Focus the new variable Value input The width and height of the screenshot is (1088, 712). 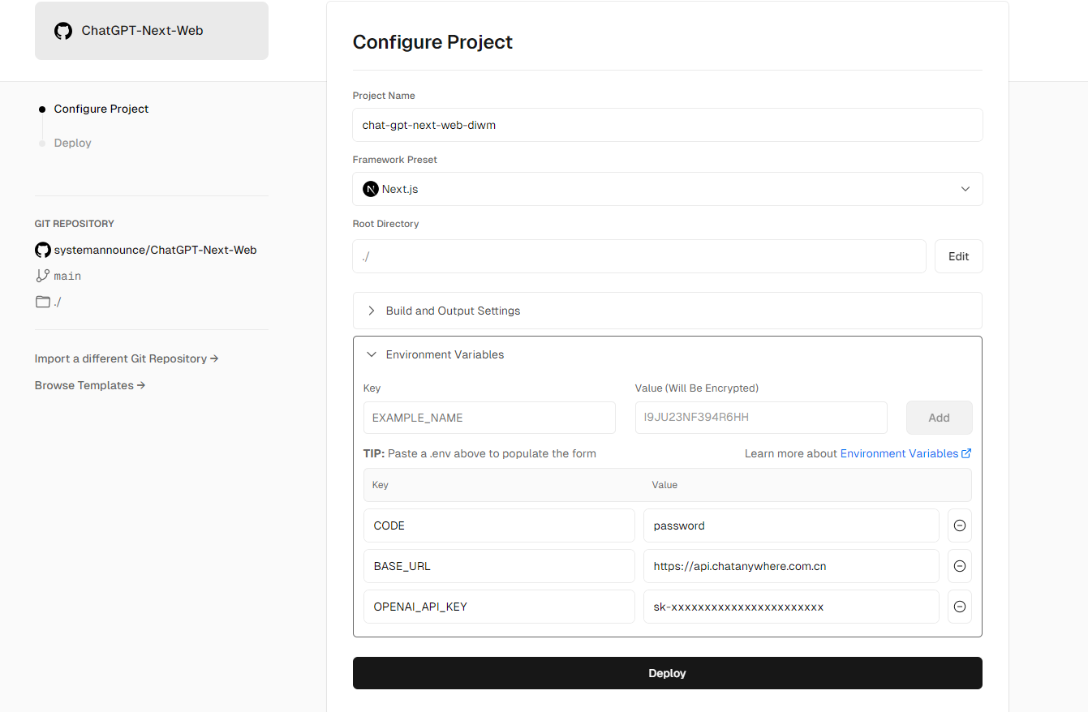761,418
